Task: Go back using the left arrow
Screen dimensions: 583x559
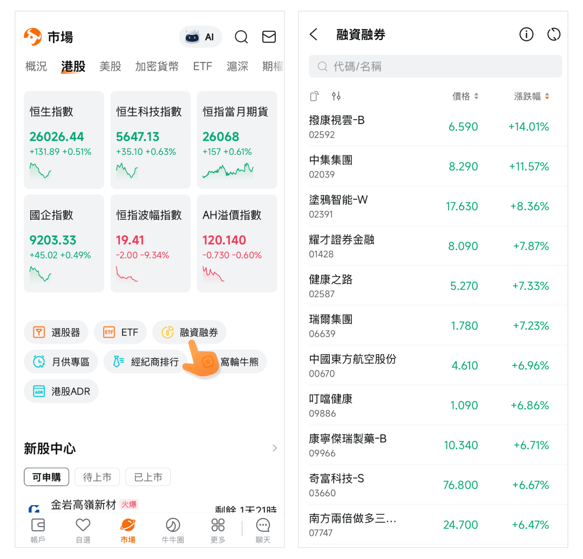Action: 314,35
